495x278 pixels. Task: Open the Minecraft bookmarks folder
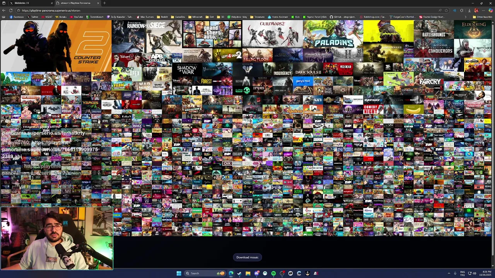pyautogui.click(x=195, y=17)
